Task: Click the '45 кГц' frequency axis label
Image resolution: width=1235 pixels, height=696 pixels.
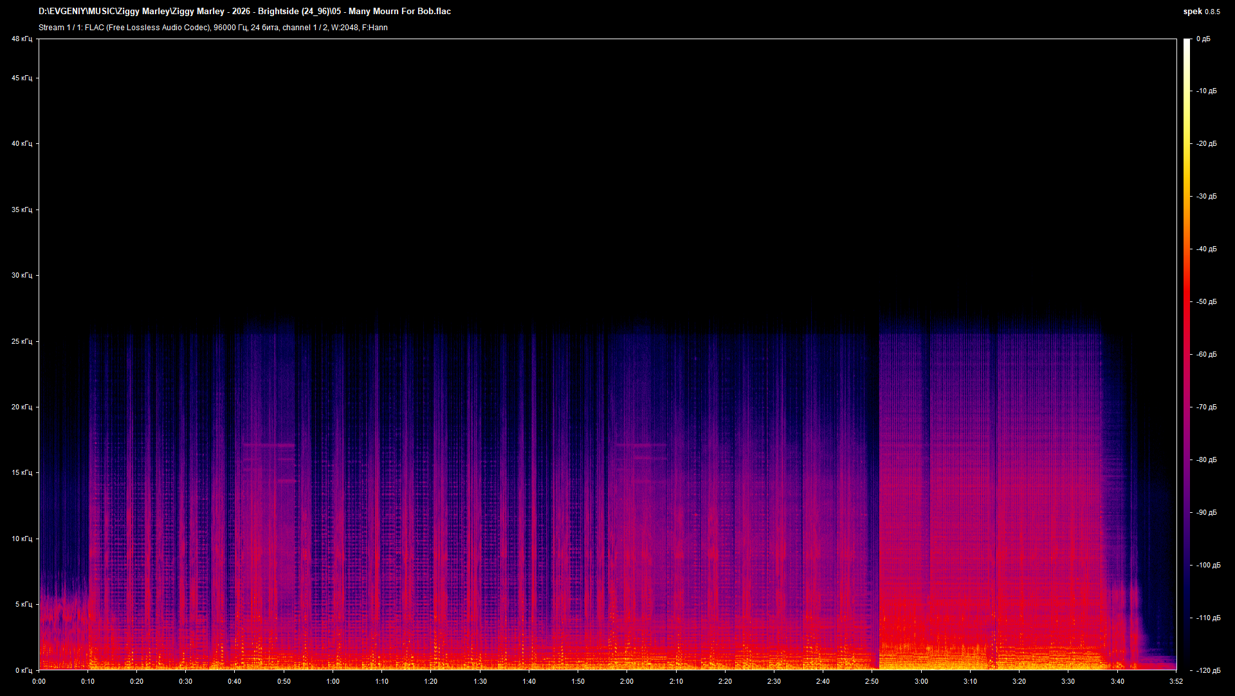Action: (x=22, y=78)
